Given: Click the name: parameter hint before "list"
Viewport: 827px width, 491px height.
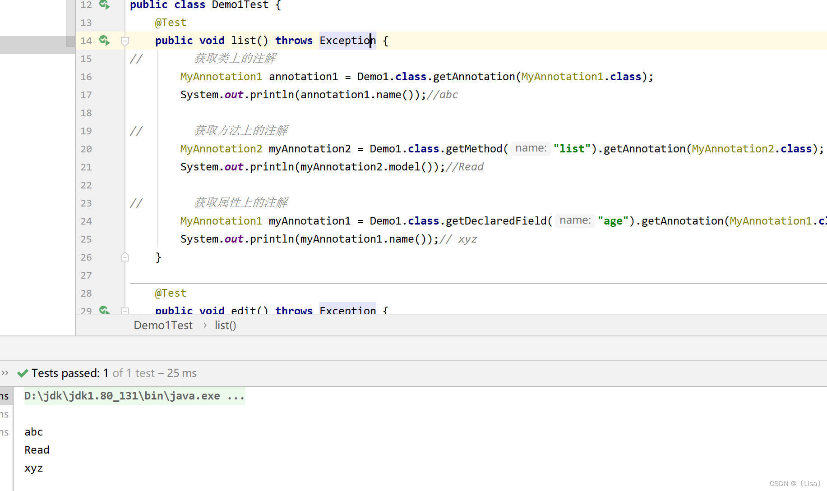Looking at the screenshot, I should (531, 148).
